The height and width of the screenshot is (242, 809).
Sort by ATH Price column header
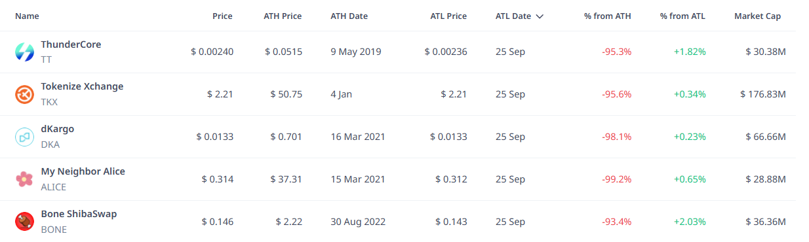tap(283, 16)
